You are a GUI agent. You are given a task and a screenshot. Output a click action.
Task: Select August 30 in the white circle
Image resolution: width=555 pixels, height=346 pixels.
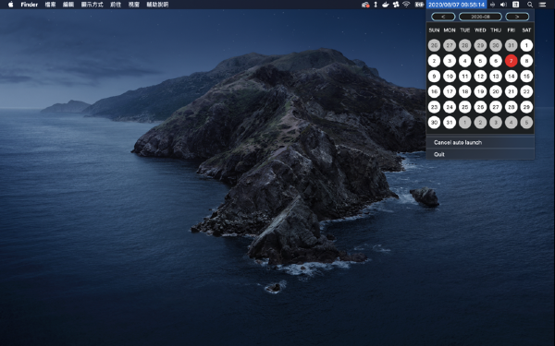pyautogui.click(x=434, y=123)
